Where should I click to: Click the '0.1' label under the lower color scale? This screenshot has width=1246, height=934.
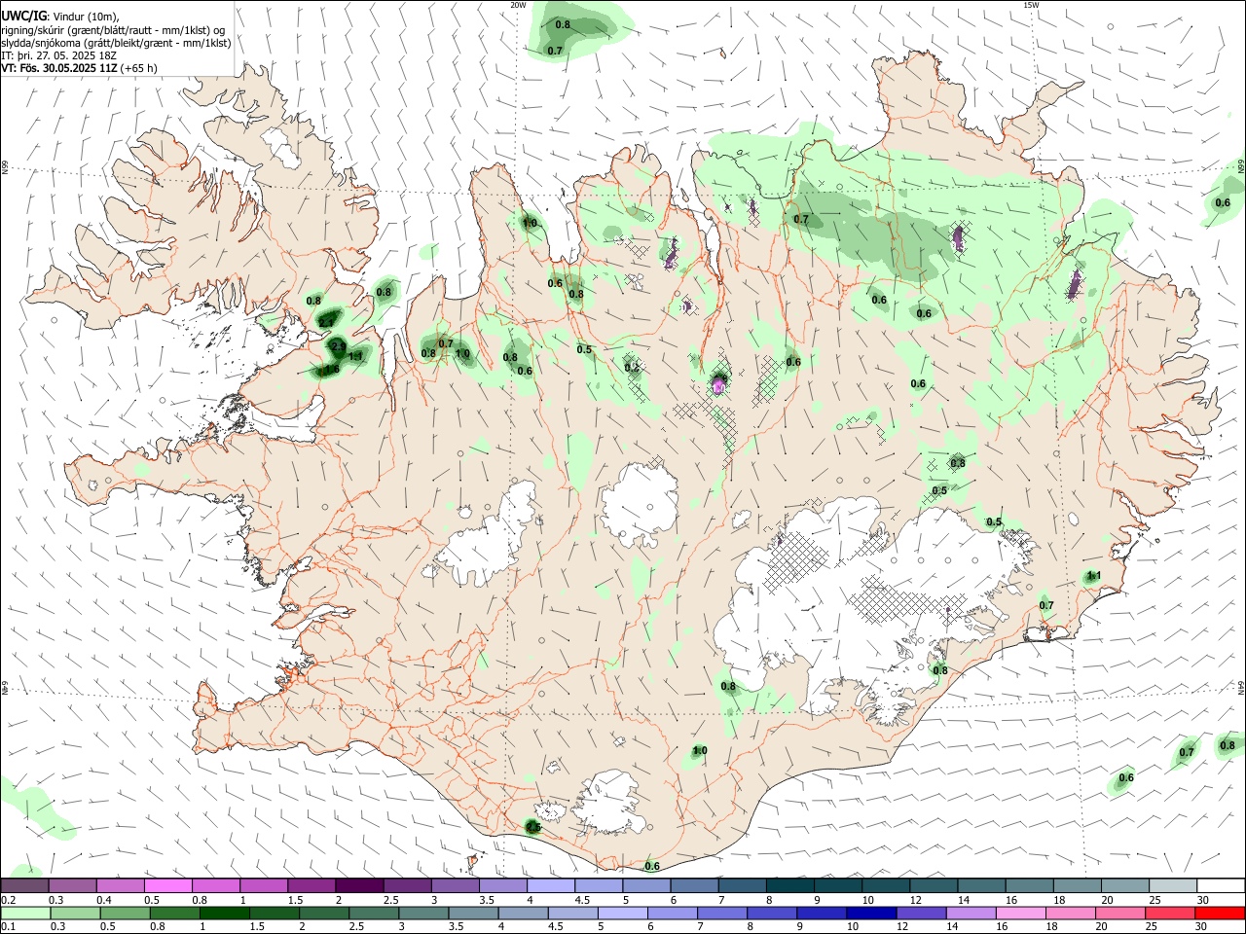coord(7,927)
